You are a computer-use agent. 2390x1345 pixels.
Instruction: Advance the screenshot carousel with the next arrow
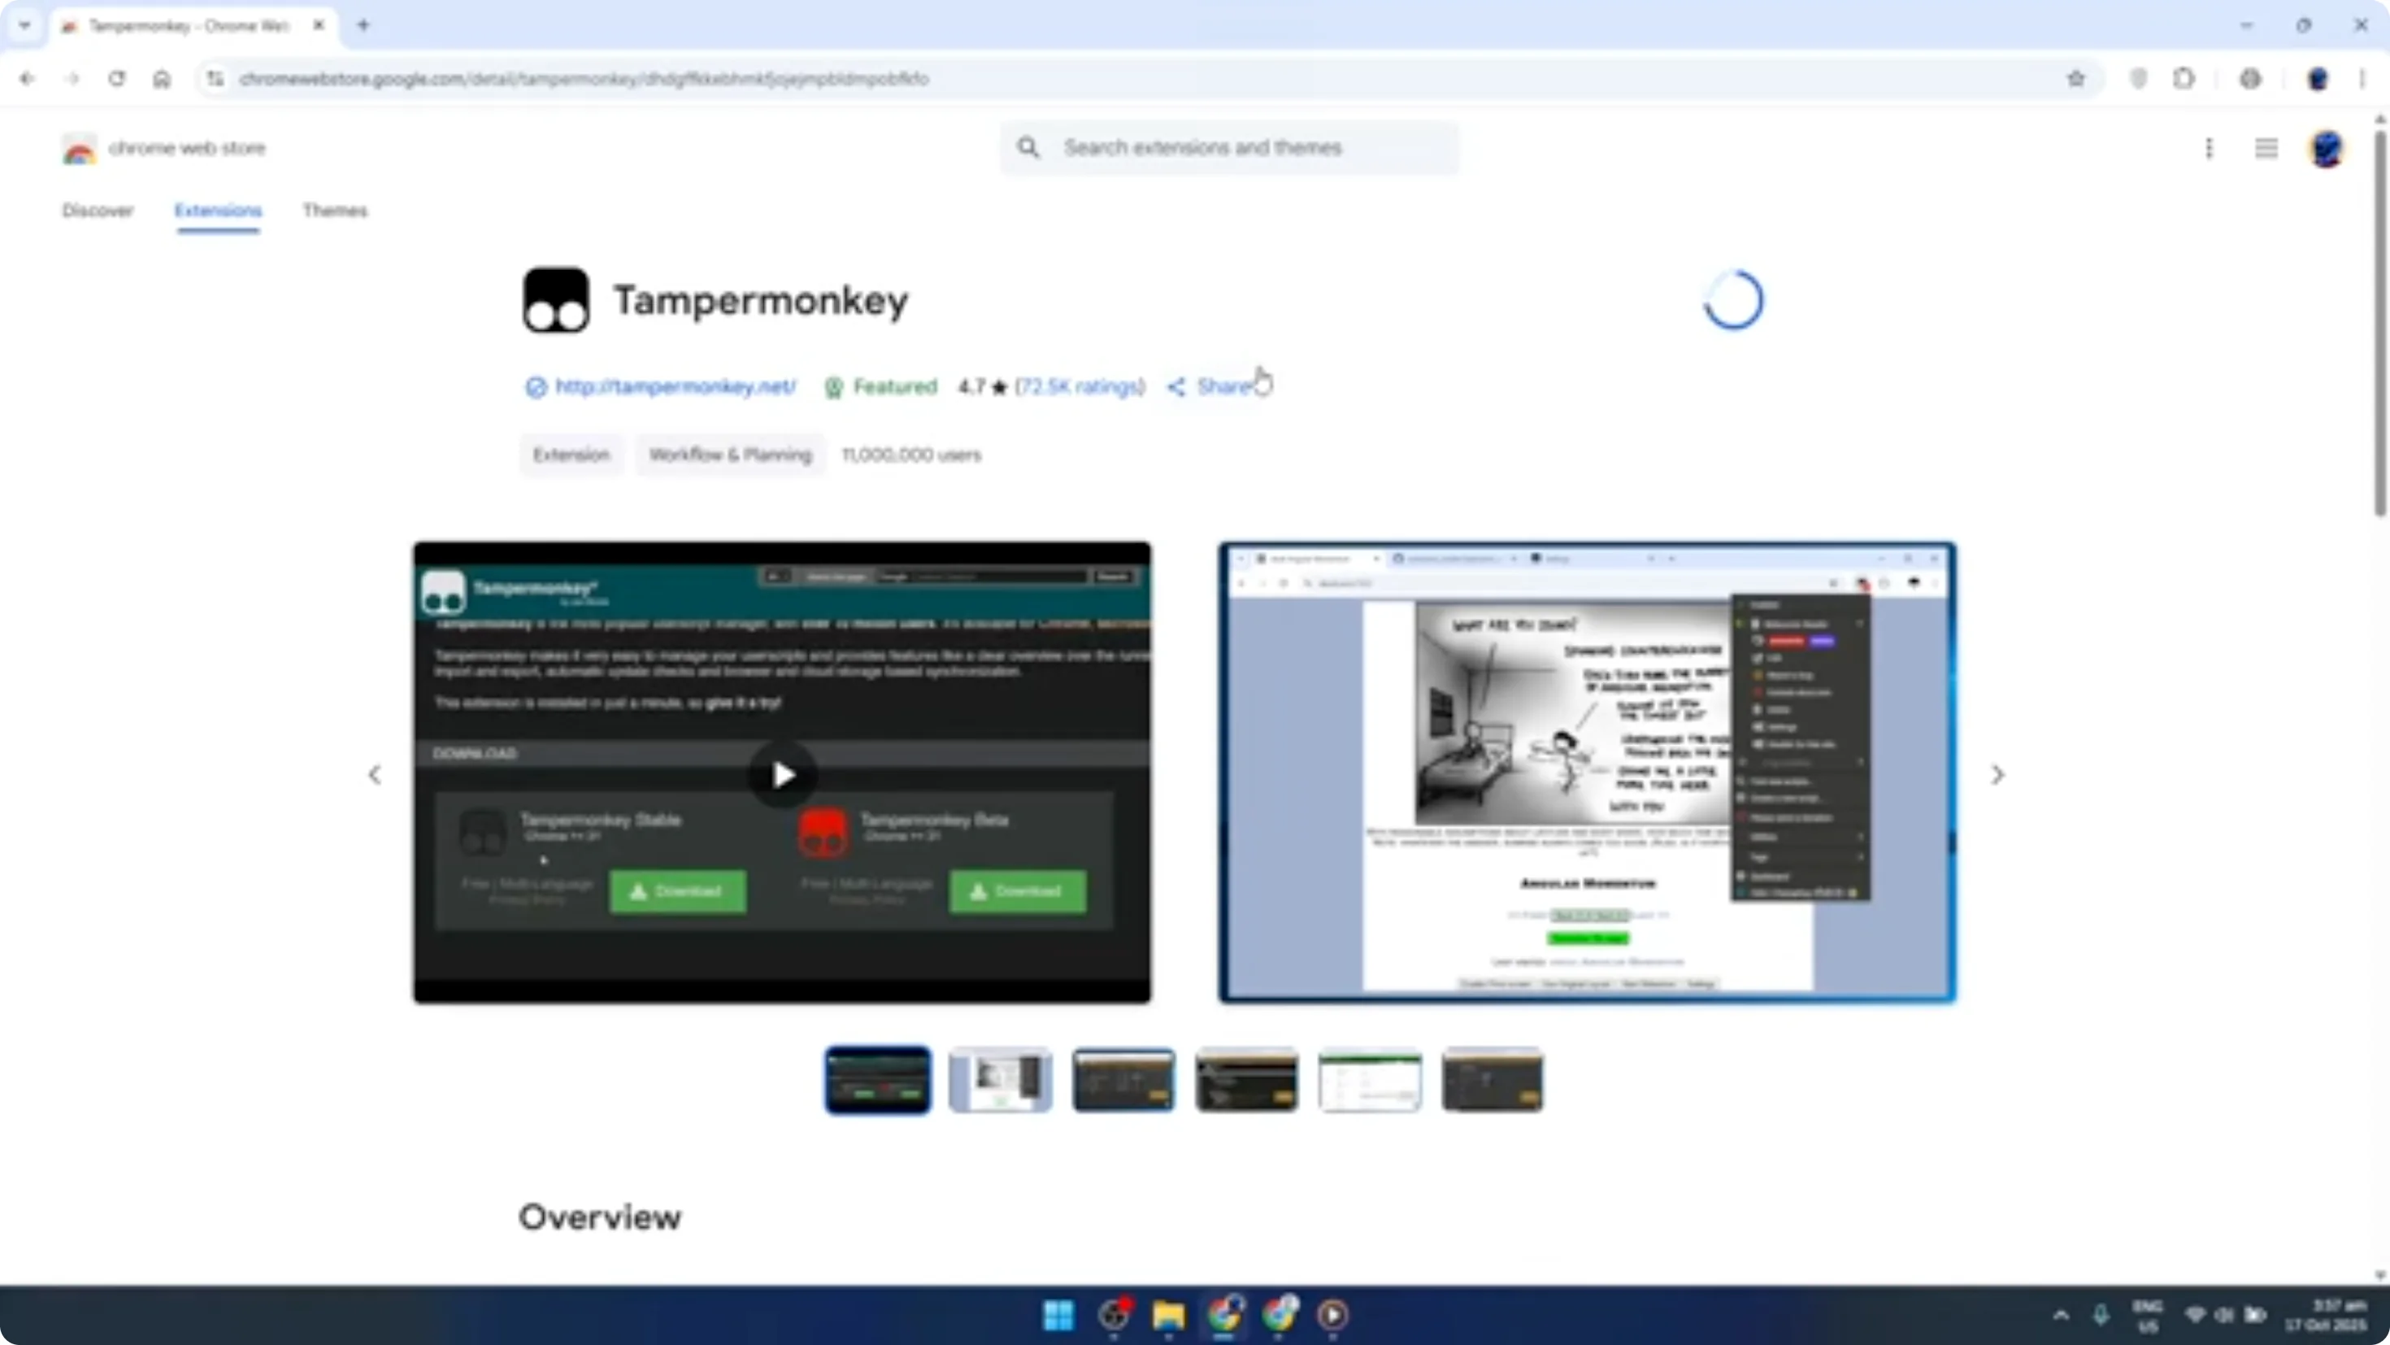(x=1997, y=774)
